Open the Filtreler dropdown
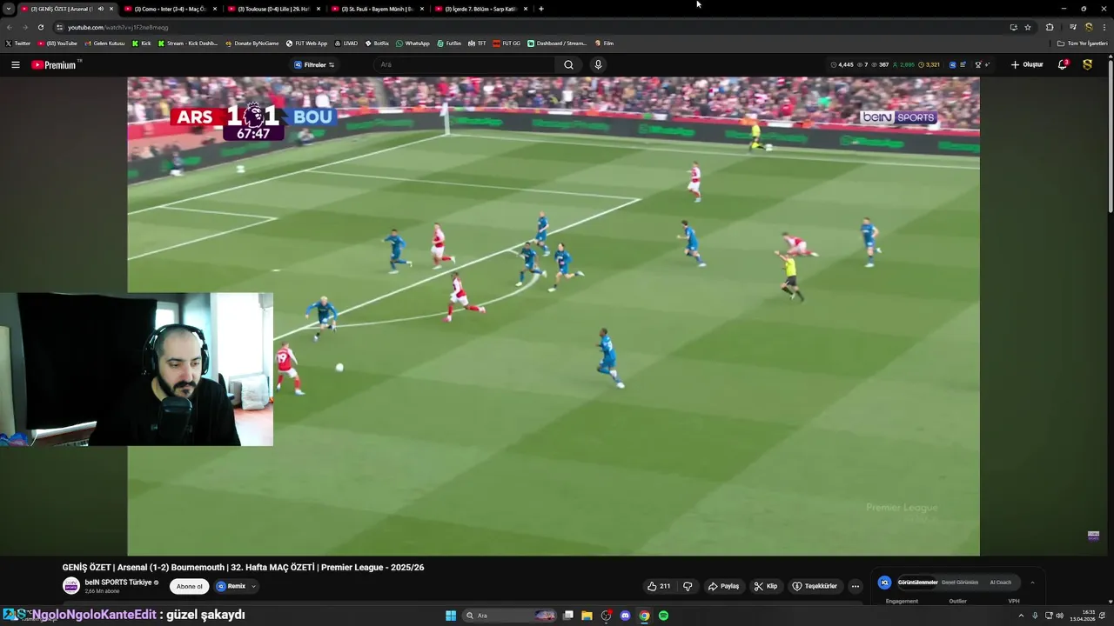The image size is (1114, 626). (314, 64)
